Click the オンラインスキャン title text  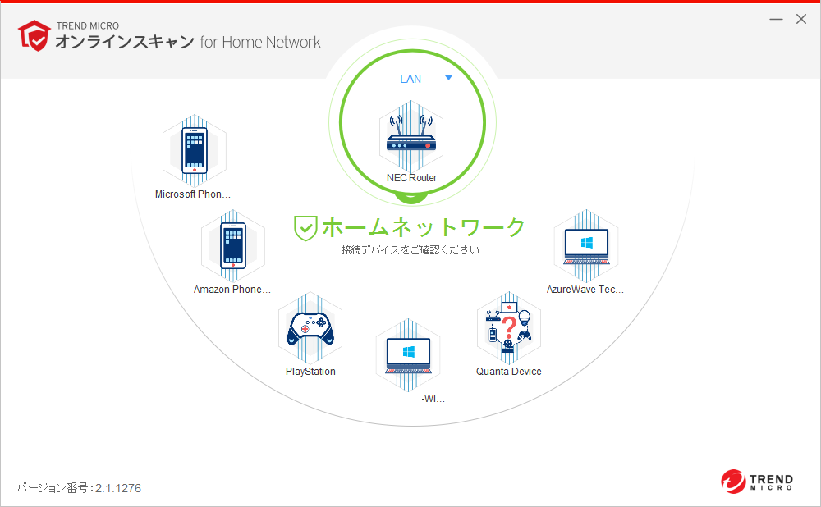125,42
